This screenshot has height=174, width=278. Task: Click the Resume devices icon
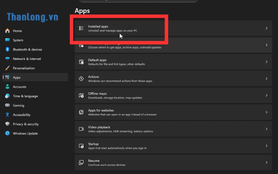point(81,163)
